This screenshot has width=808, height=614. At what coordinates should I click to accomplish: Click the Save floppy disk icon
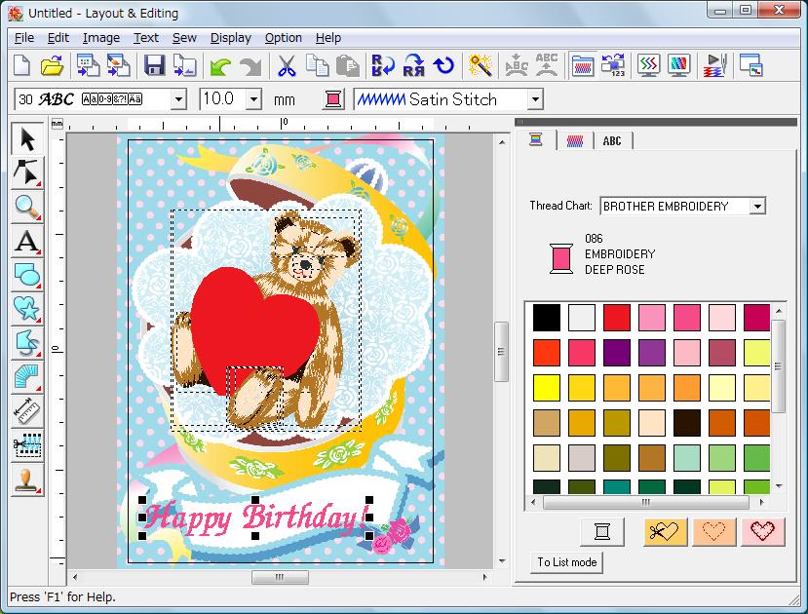coord(154,65)
